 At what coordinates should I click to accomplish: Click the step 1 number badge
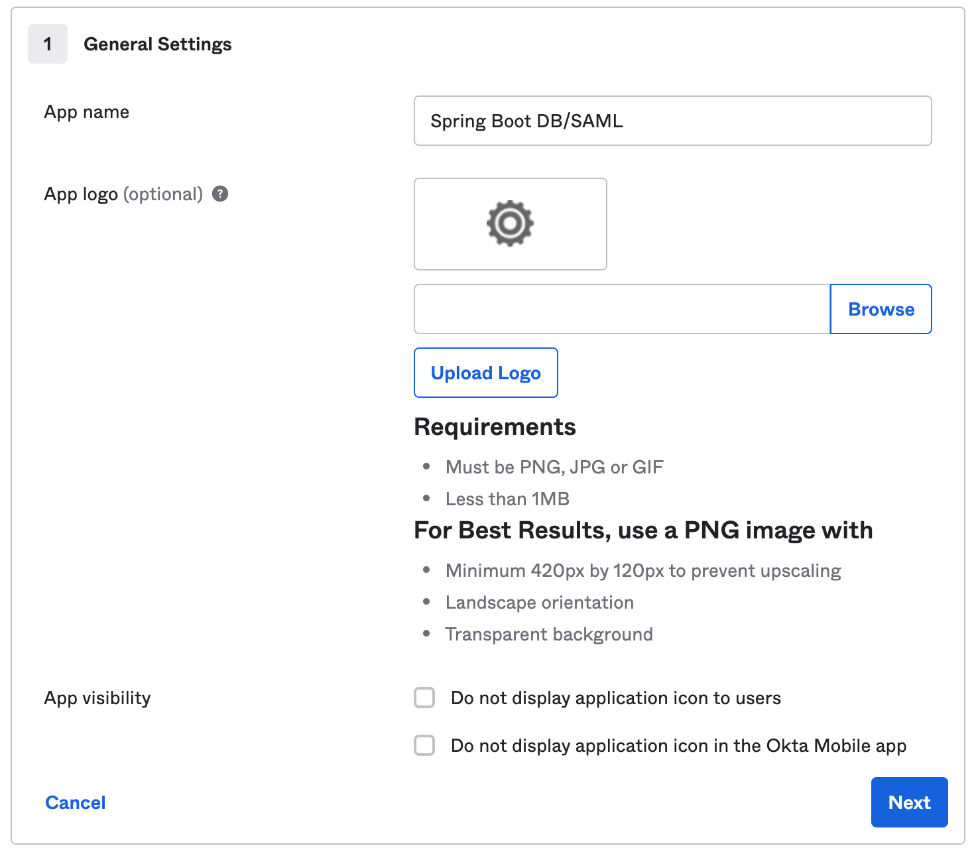[48, 44]
